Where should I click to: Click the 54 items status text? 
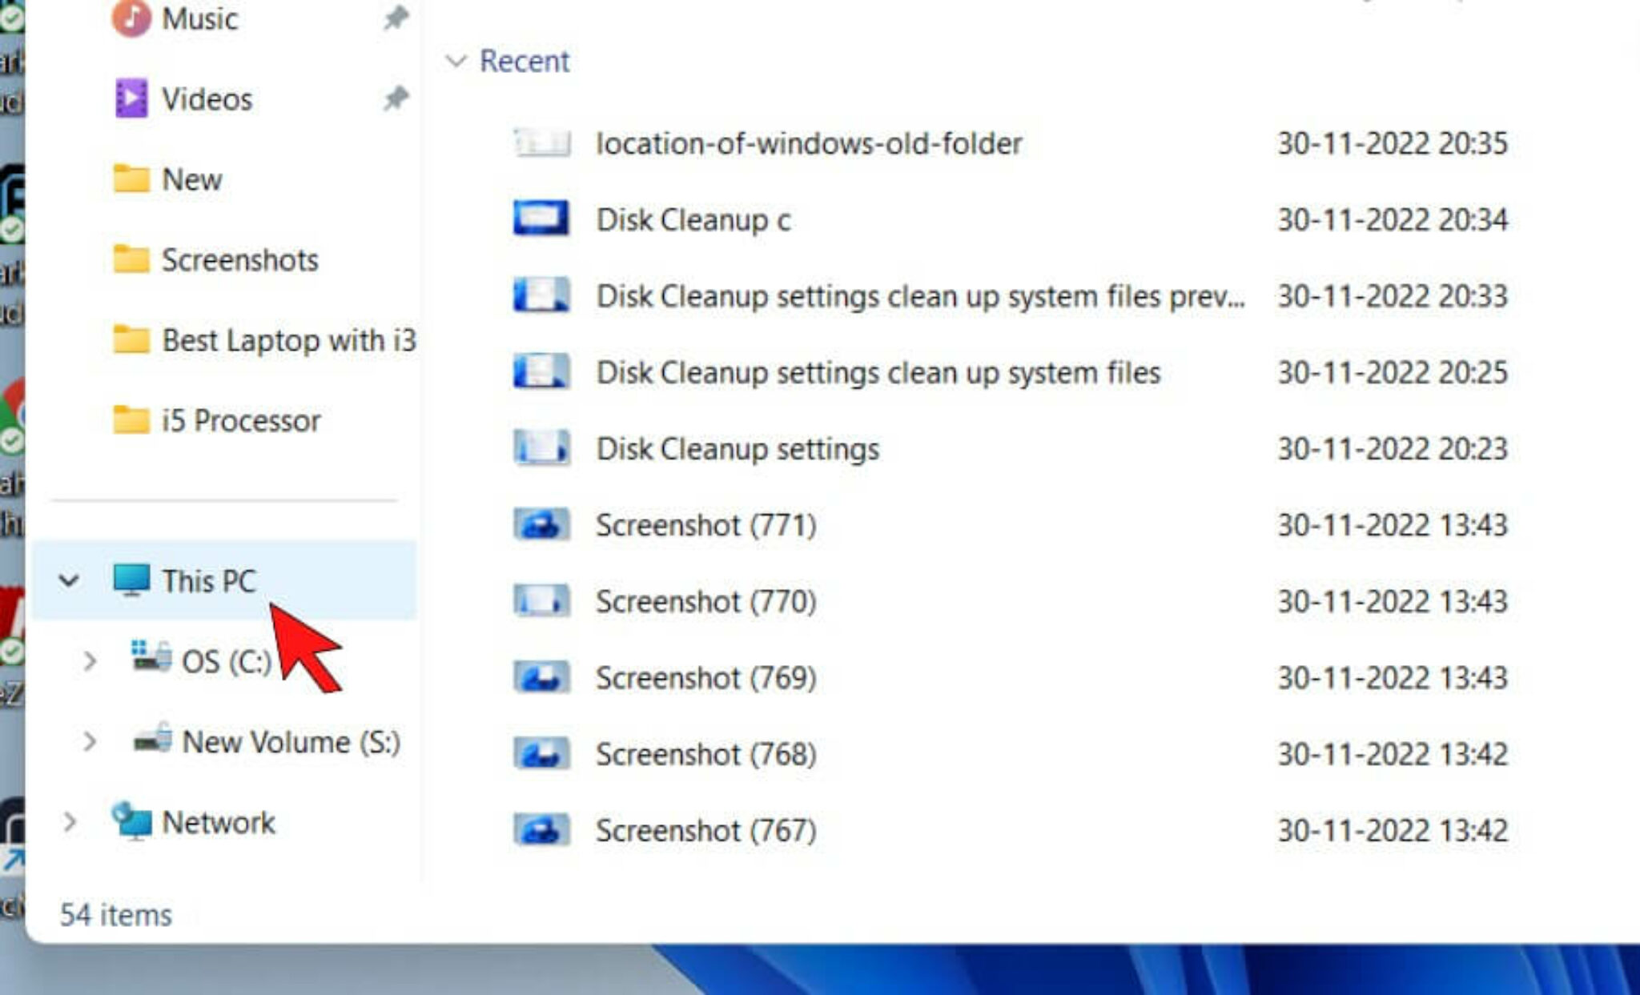pyautogui.click(x=117, y=913)
